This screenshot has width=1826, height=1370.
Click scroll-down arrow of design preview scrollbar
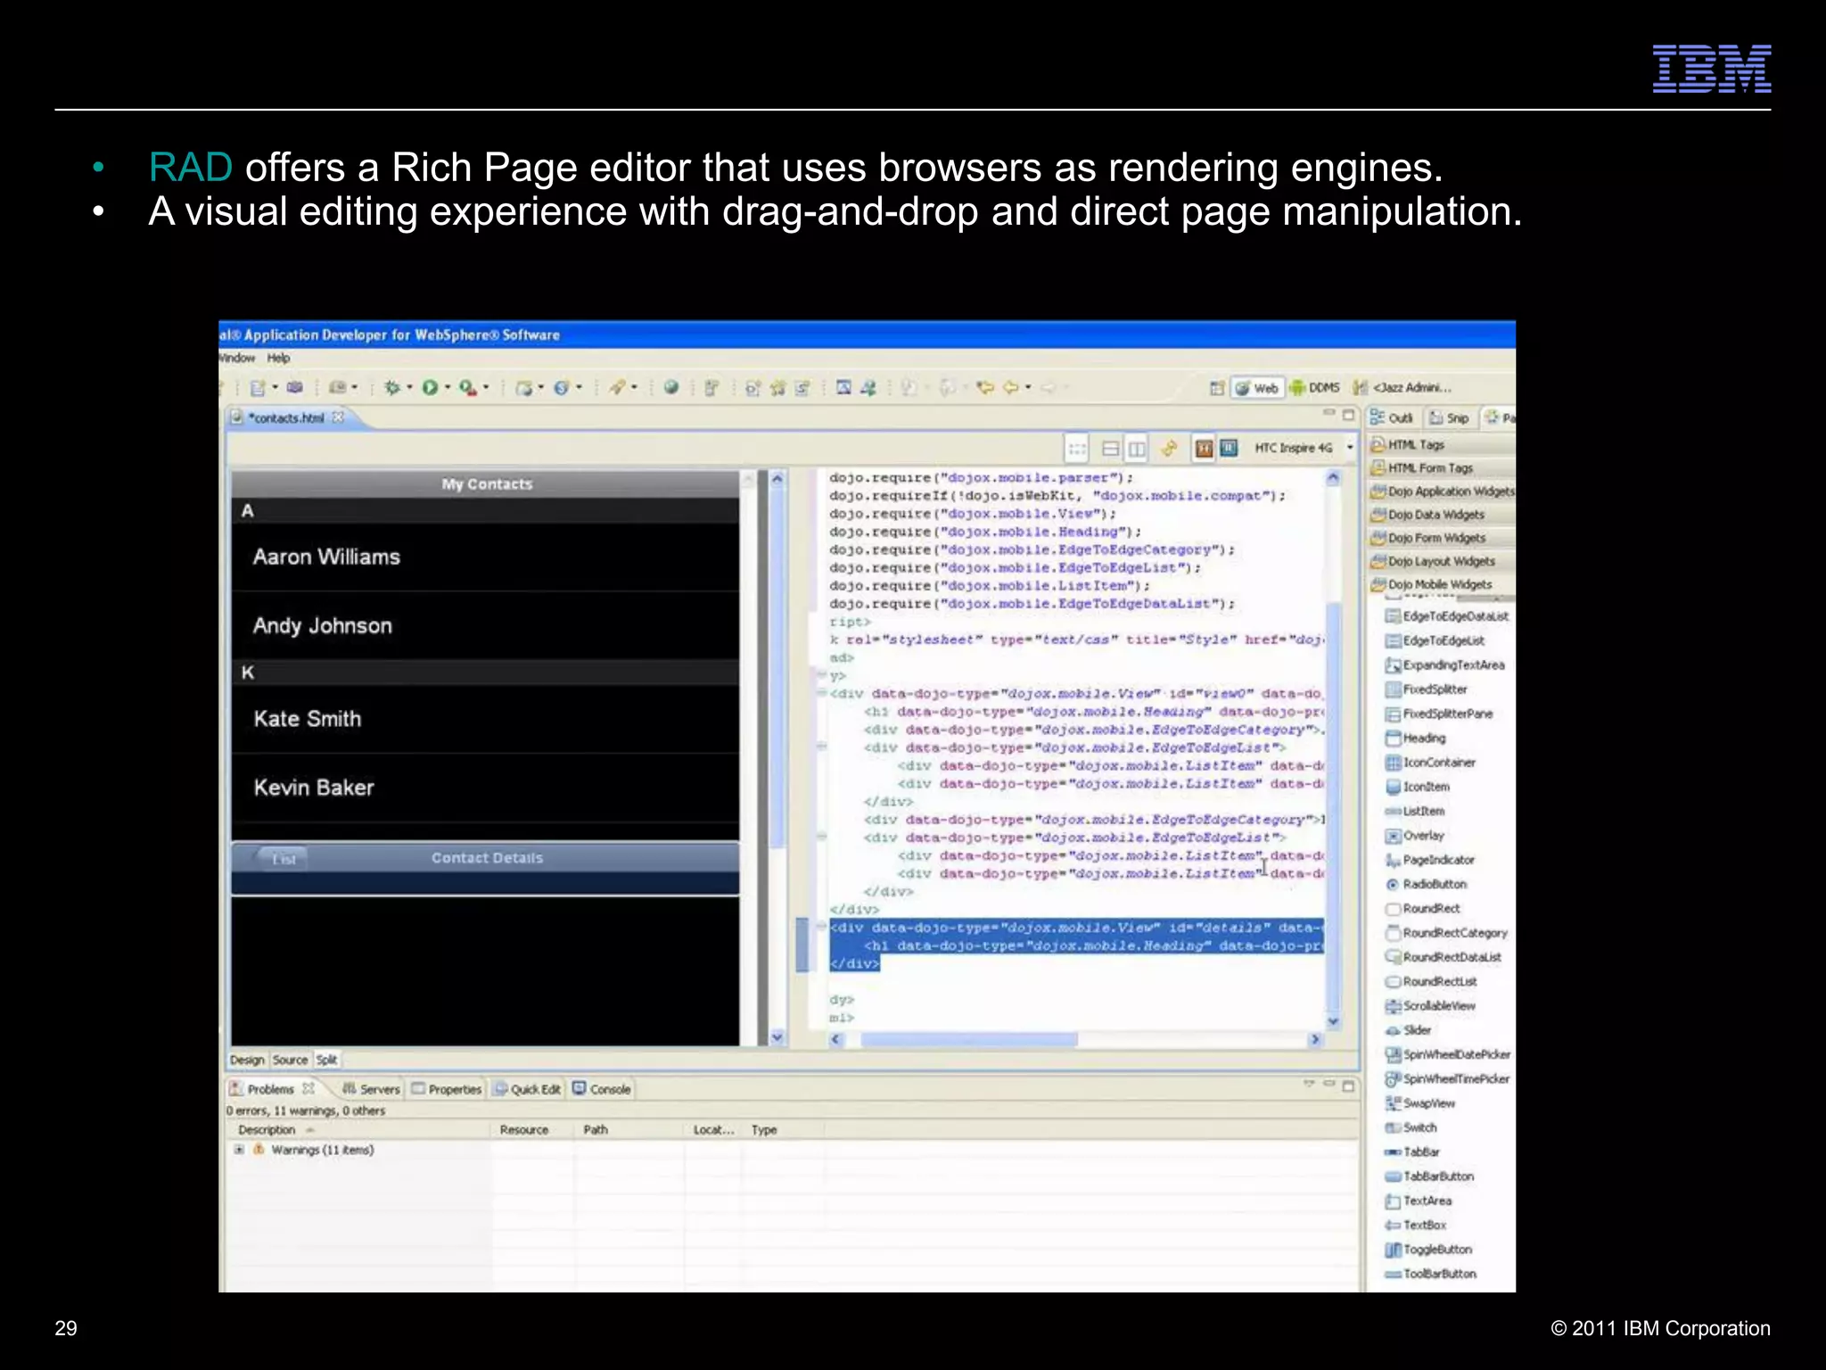pyautogui.click(x=777, y=1036)
